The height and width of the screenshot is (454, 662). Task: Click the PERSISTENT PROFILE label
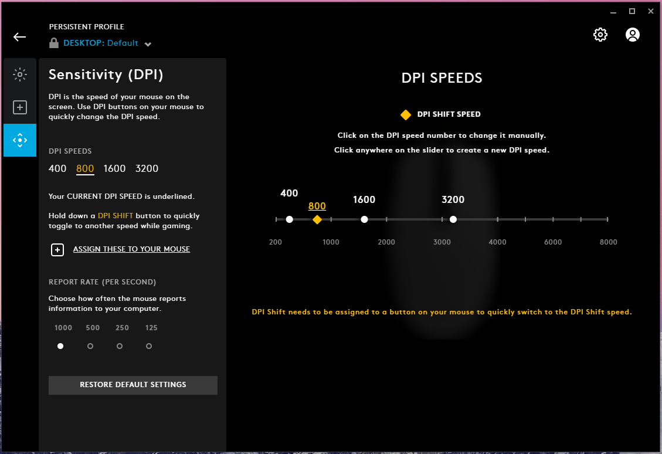pos(87,26)
